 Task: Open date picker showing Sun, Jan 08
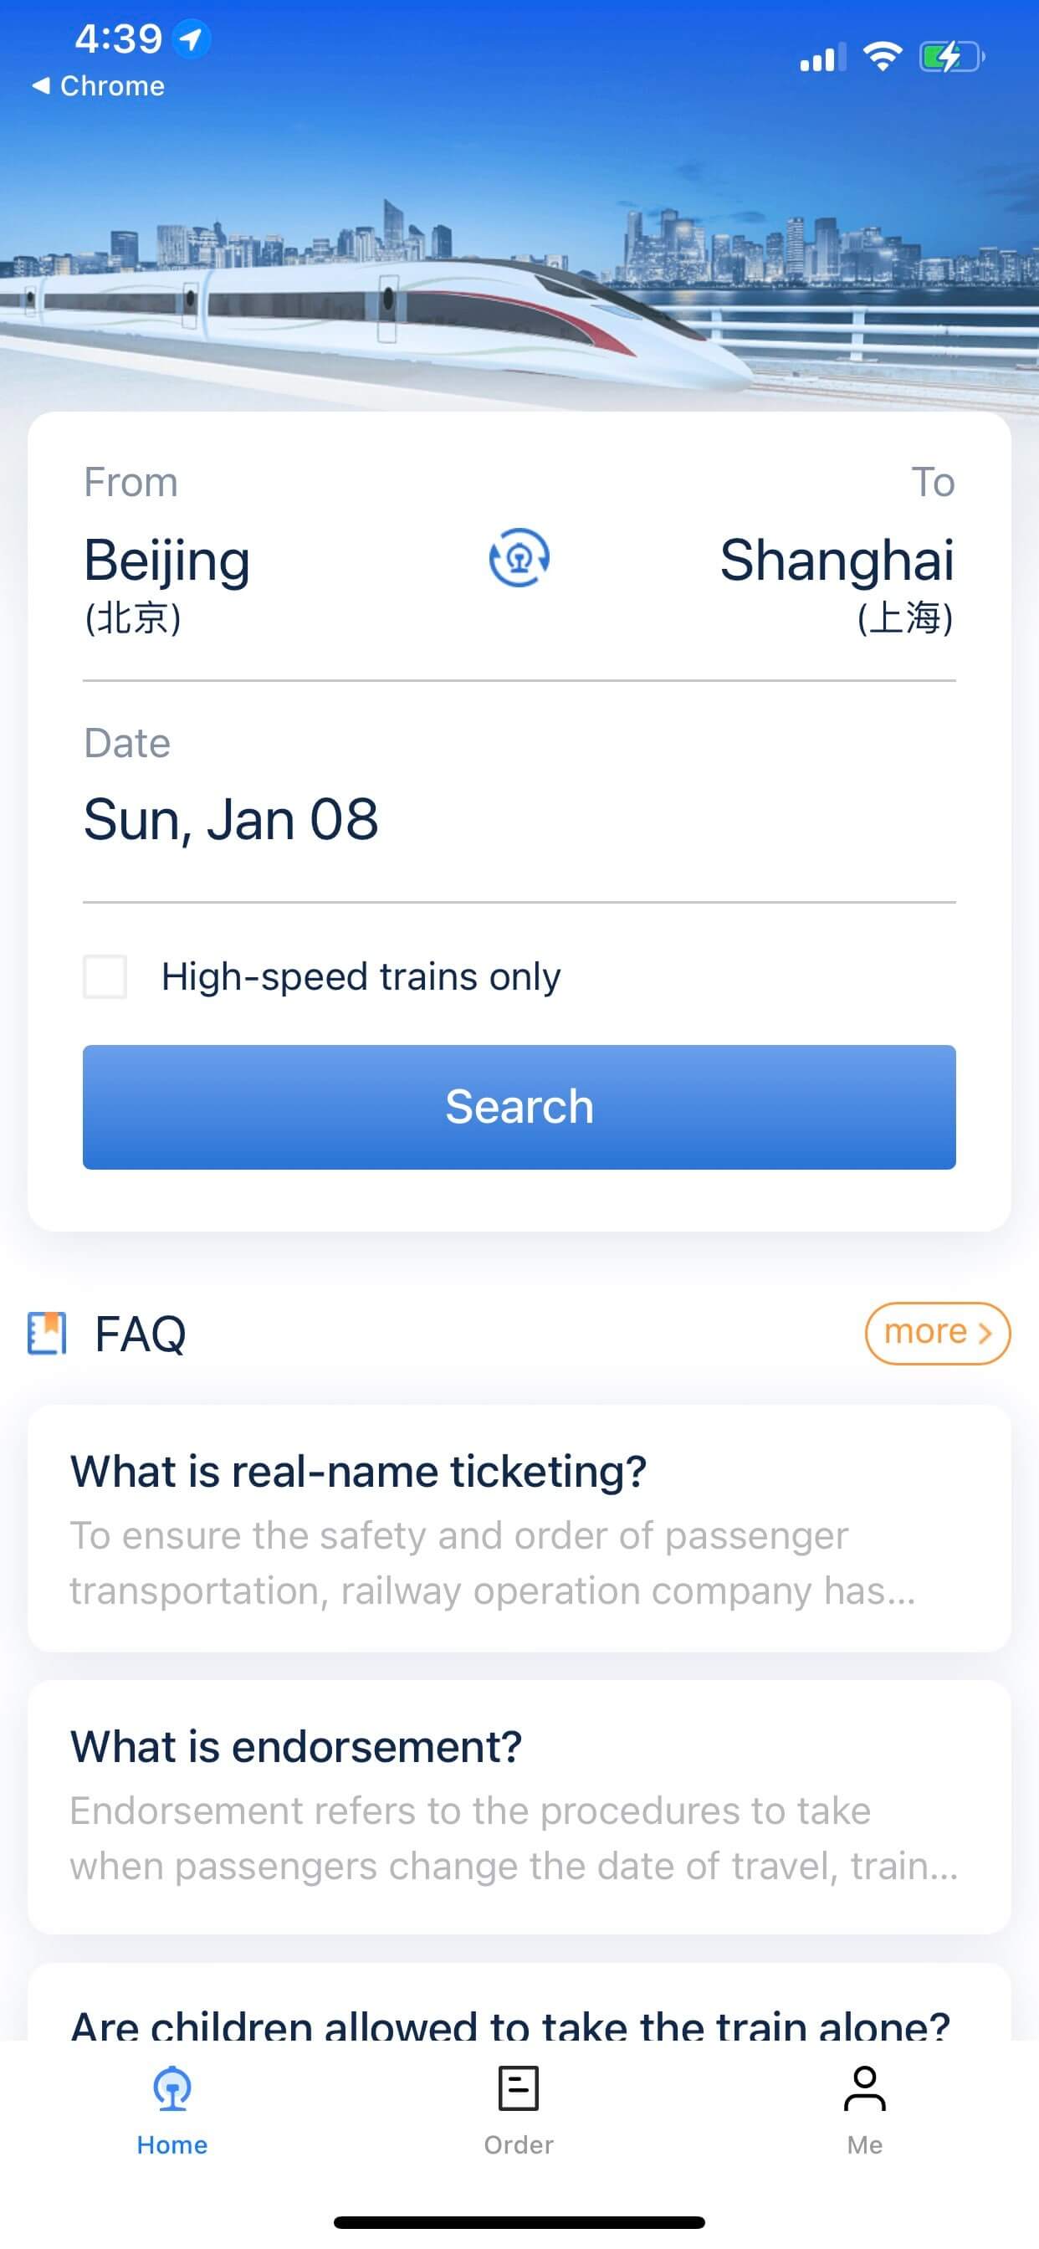232,819
